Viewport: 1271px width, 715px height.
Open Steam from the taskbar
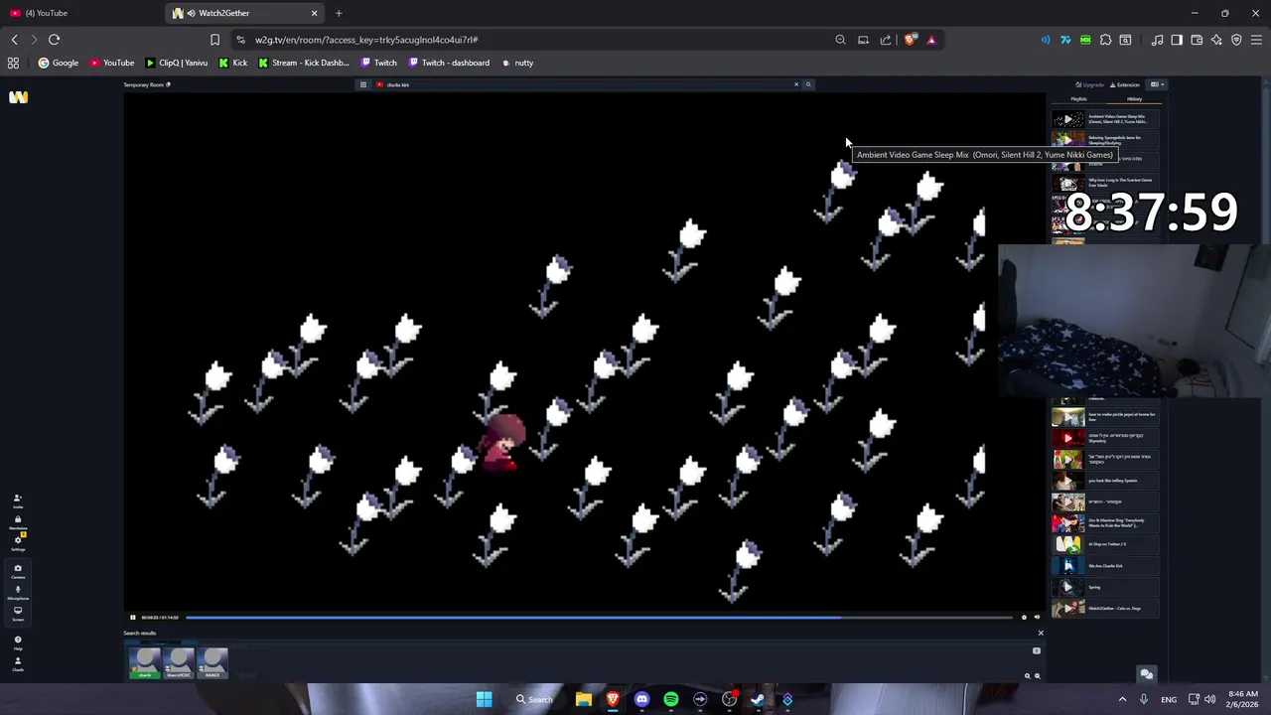(759, 699)
